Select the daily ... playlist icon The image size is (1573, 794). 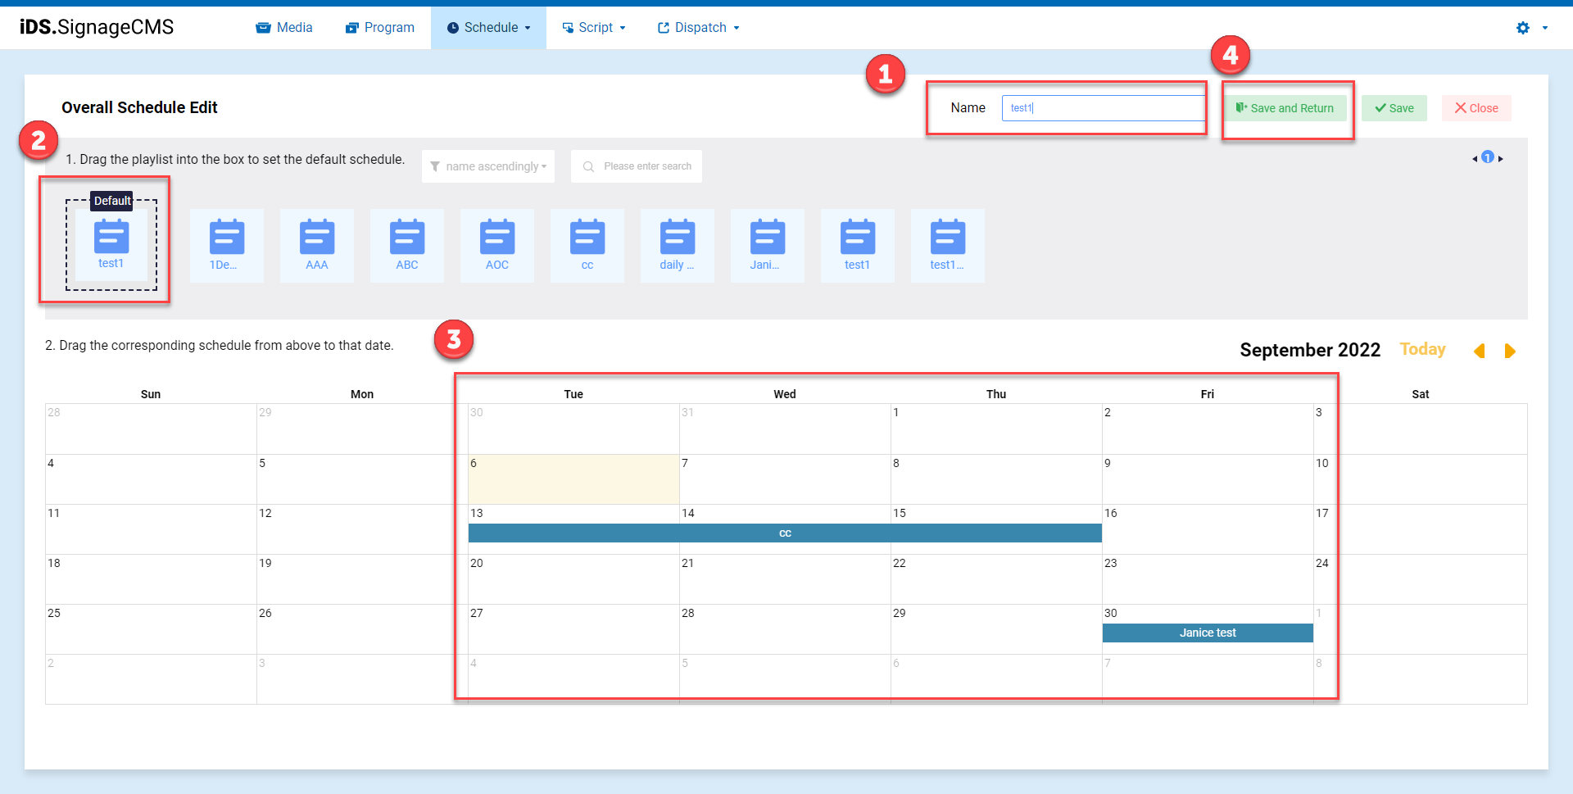coord(678,245)
